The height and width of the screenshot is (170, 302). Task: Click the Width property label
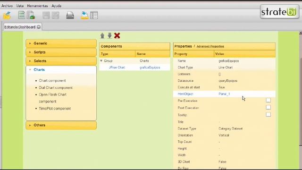click(182, 155)
